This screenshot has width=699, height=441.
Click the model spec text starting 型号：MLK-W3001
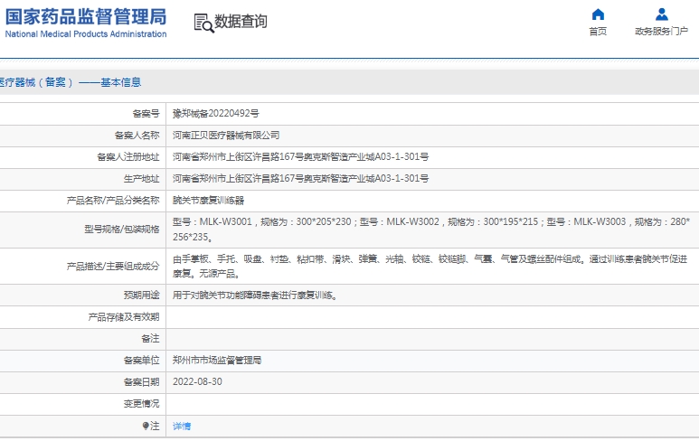click(431, 230)
